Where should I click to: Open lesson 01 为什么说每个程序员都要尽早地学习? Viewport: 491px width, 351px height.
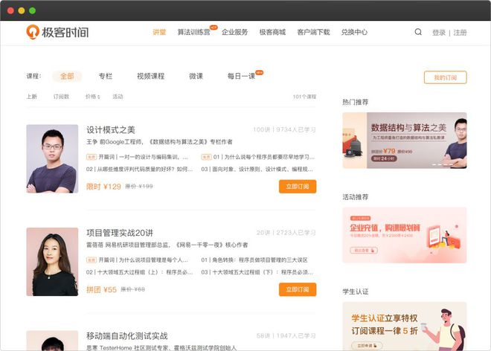click(258, 157)
